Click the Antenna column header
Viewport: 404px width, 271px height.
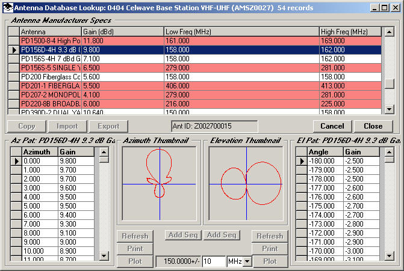51,32
